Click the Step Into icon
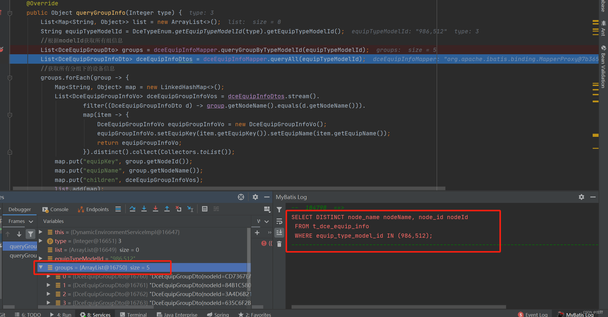The image size is (608, 317). pos(144,209)
